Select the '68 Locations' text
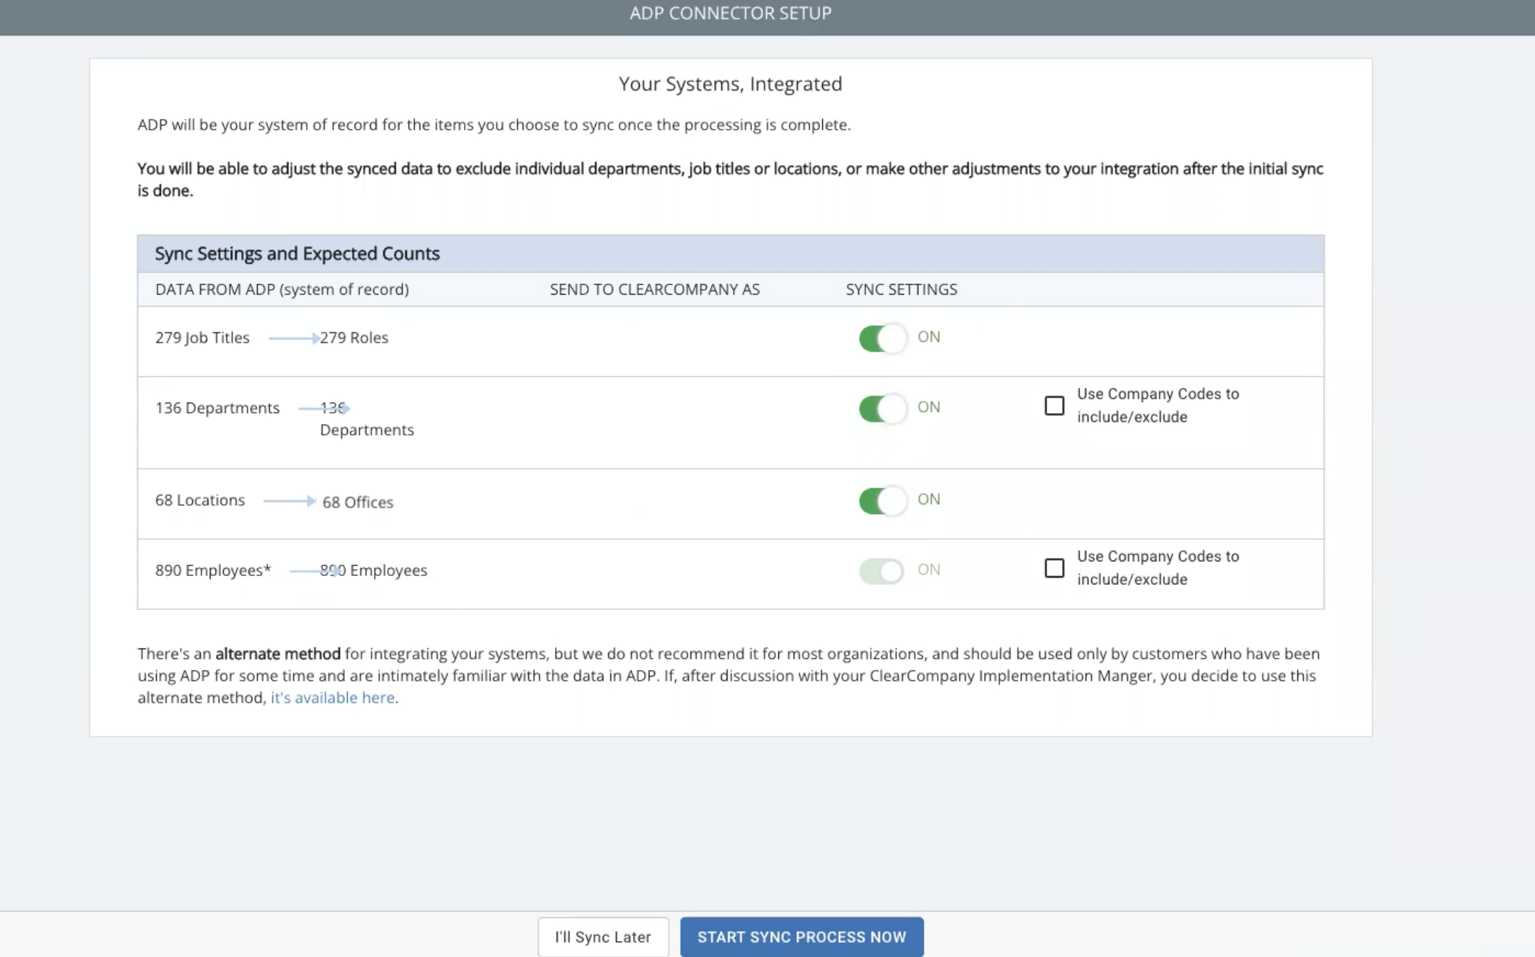This screenshot has height=957, width=1535. (200, 500)
